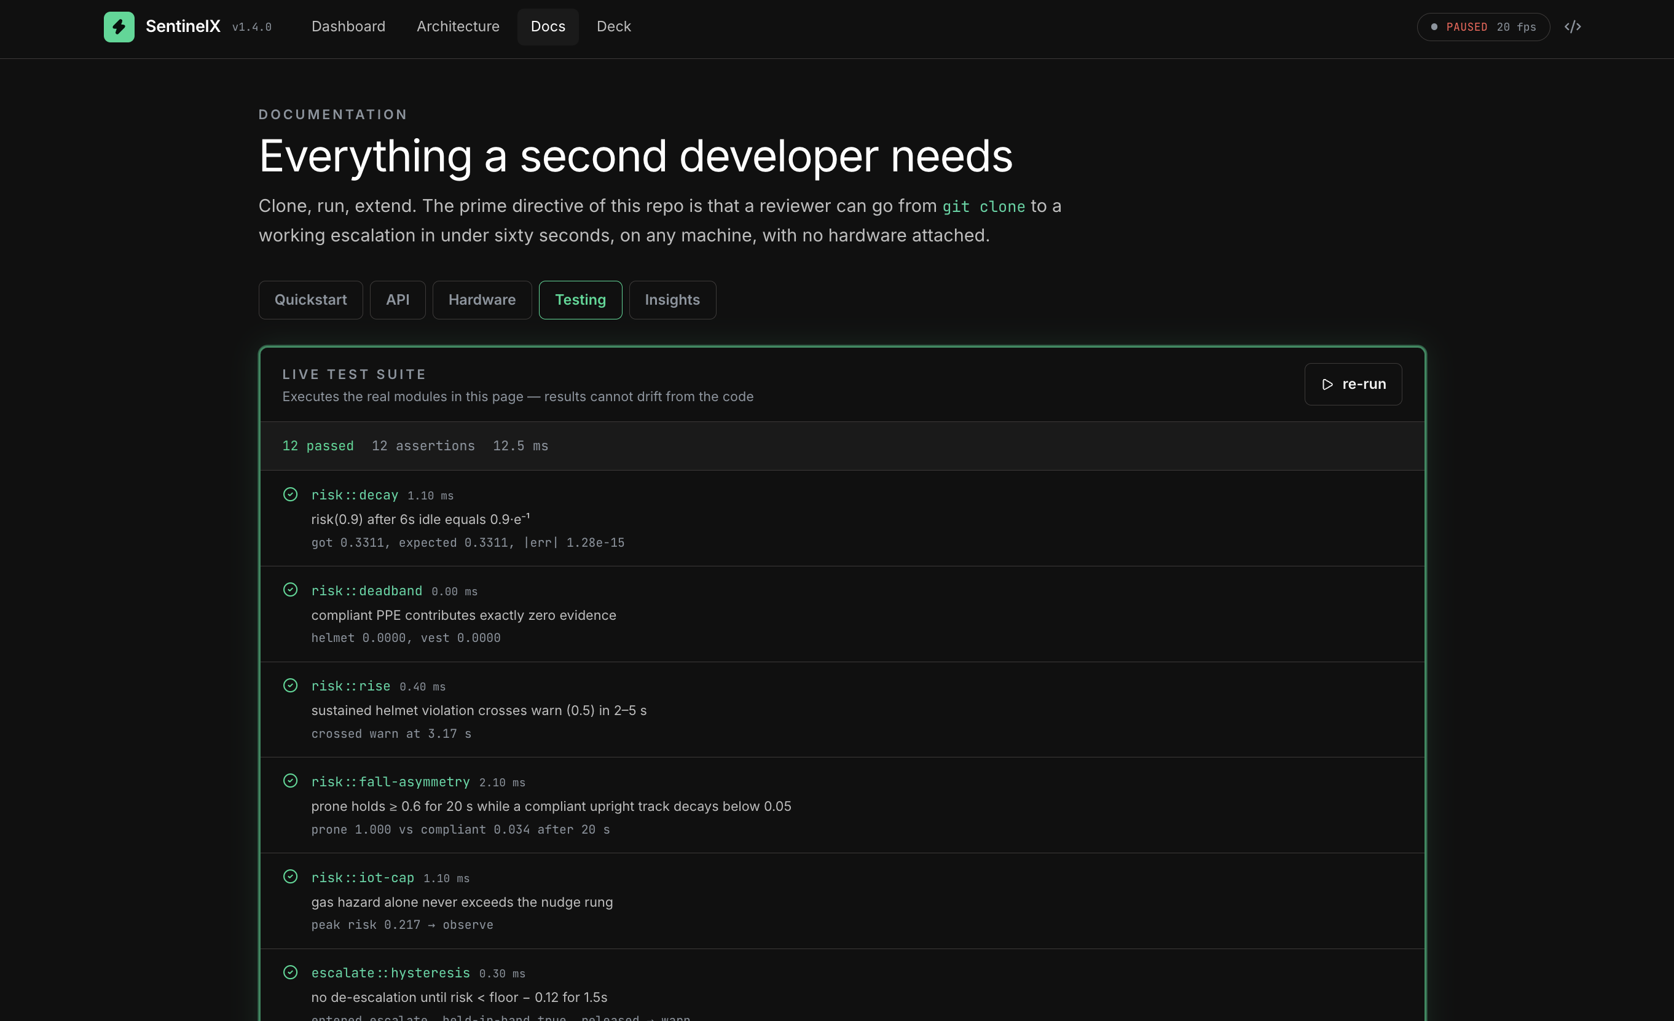Click the risk::deadband passed checkmark icon
The height and width of the screenshot is (1021, 1674).
(x=290, y=590)
